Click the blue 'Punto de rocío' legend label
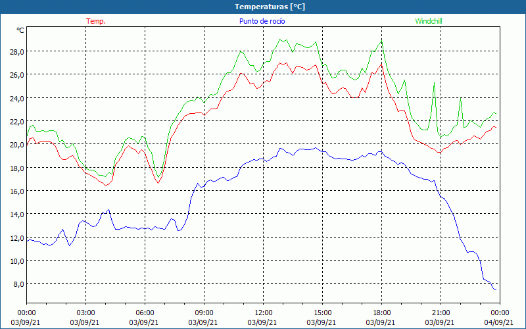 (262, 21)
